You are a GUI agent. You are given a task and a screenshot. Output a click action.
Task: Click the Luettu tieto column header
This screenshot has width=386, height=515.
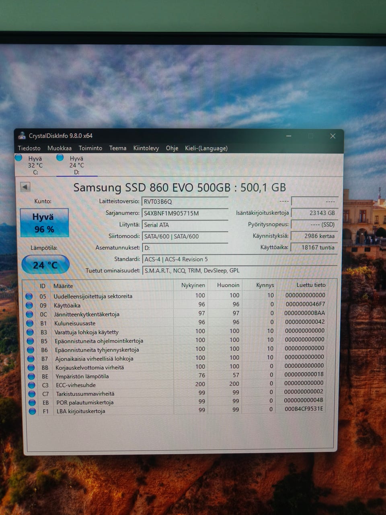click(310, 285)
